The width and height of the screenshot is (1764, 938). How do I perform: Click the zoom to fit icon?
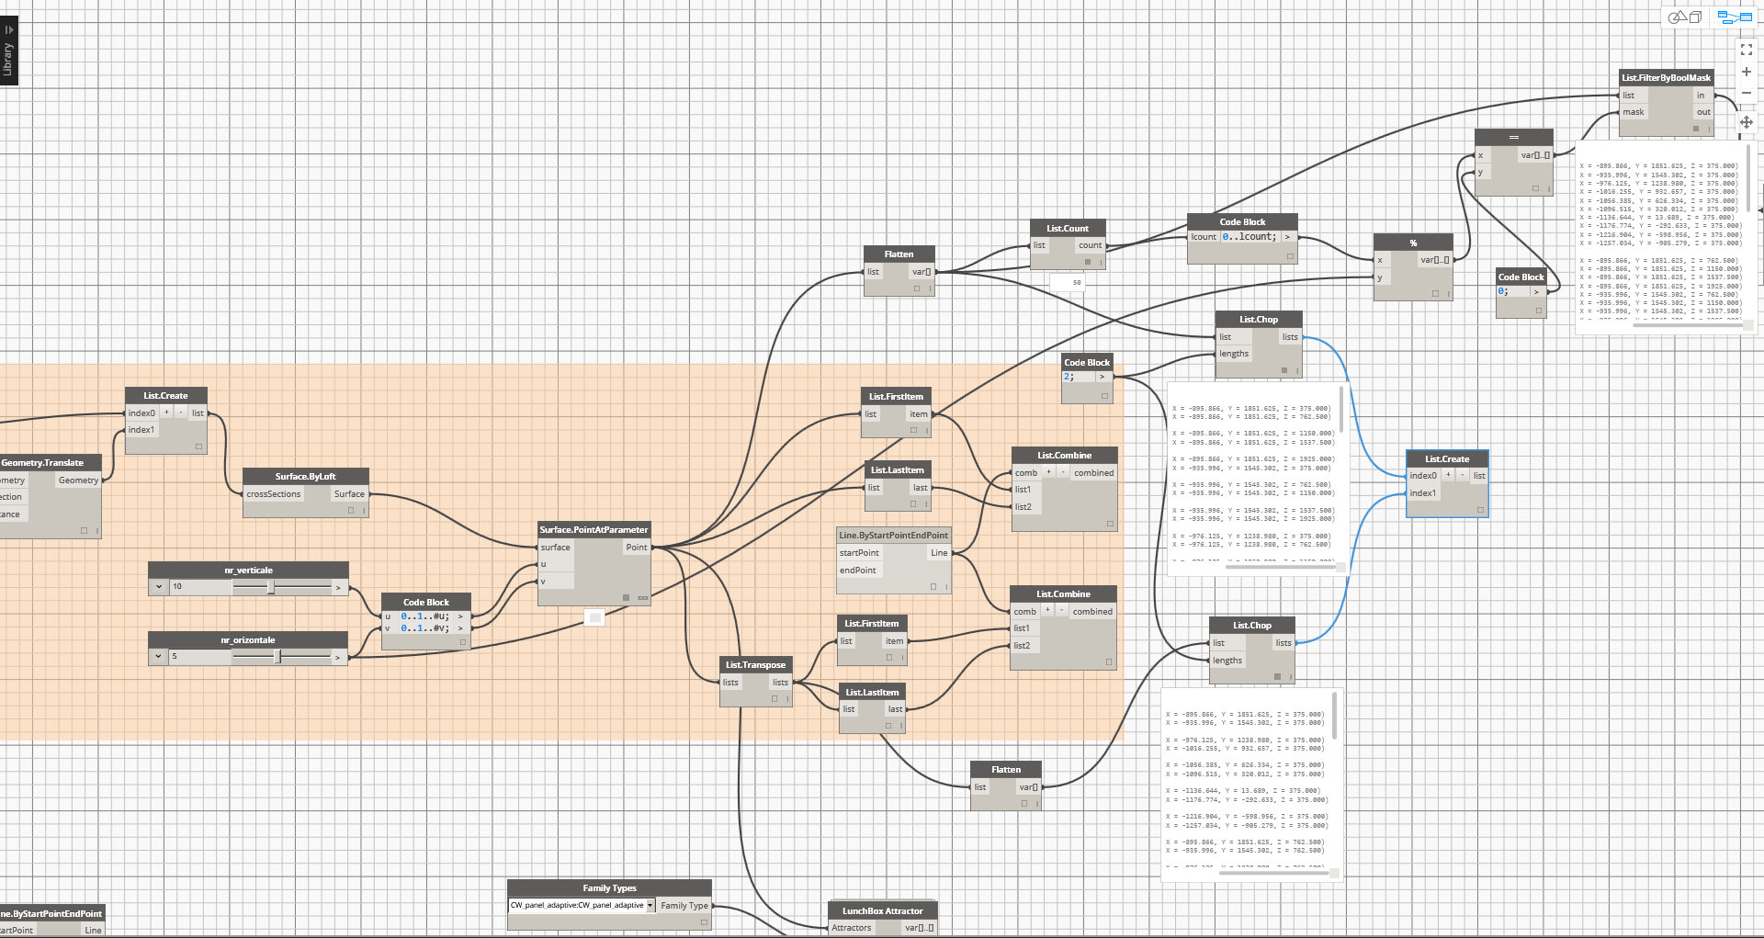click(1747, 50)
